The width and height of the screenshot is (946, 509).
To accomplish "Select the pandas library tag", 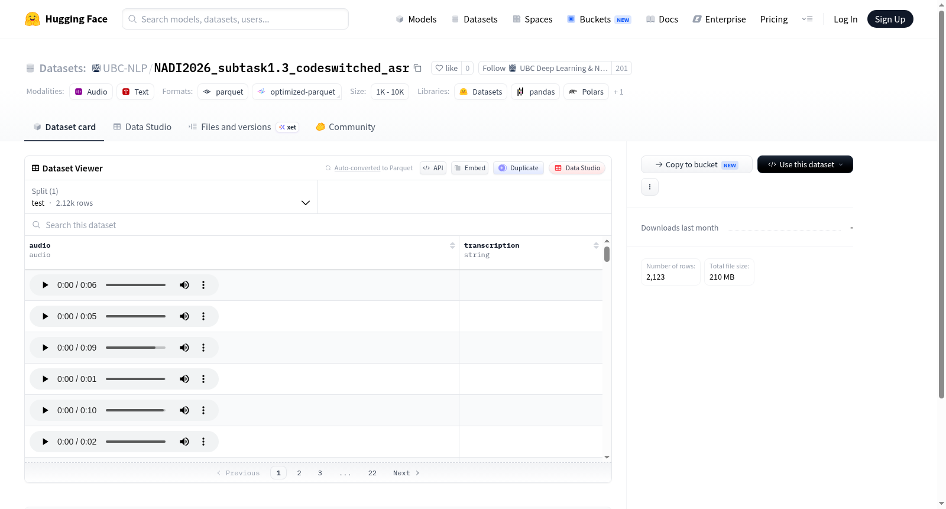I will 536,92.
